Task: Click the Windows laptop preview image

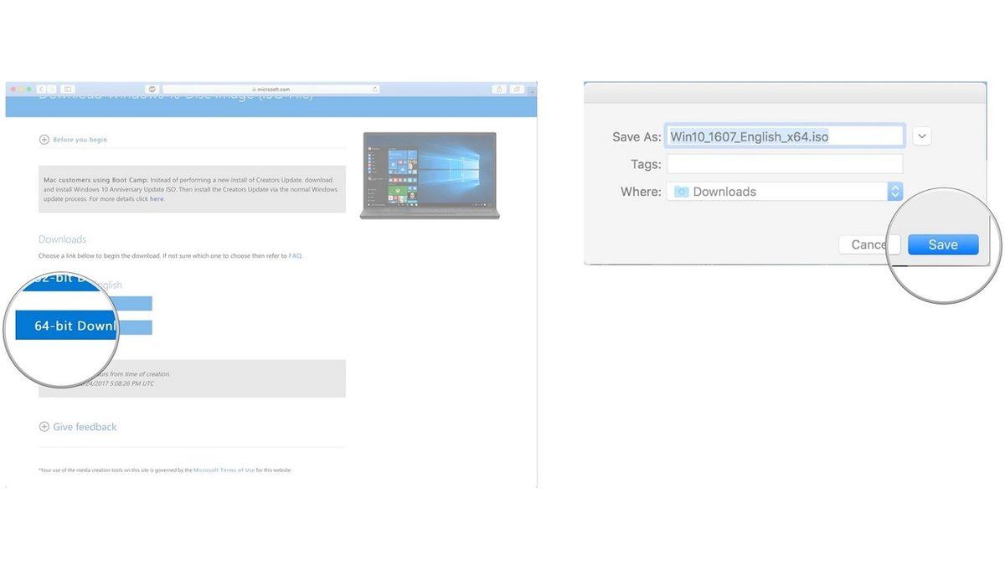Action: (430, 173)
